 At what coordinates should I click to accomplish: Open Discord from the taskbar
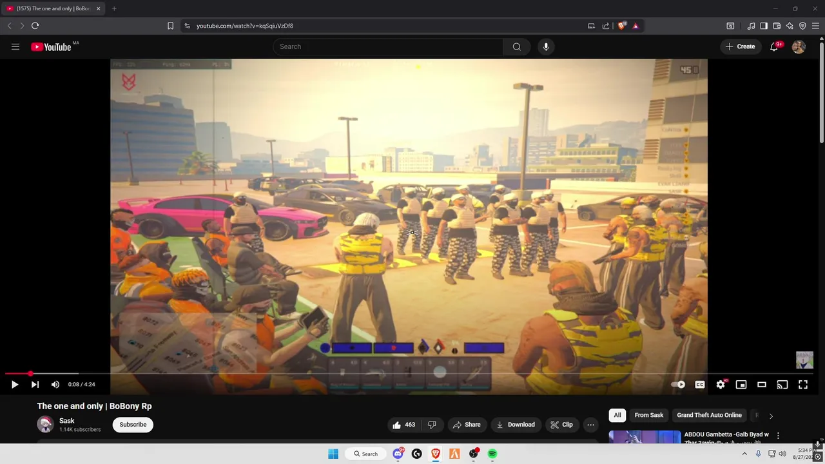pyautogui.click(x=398, y=454)
